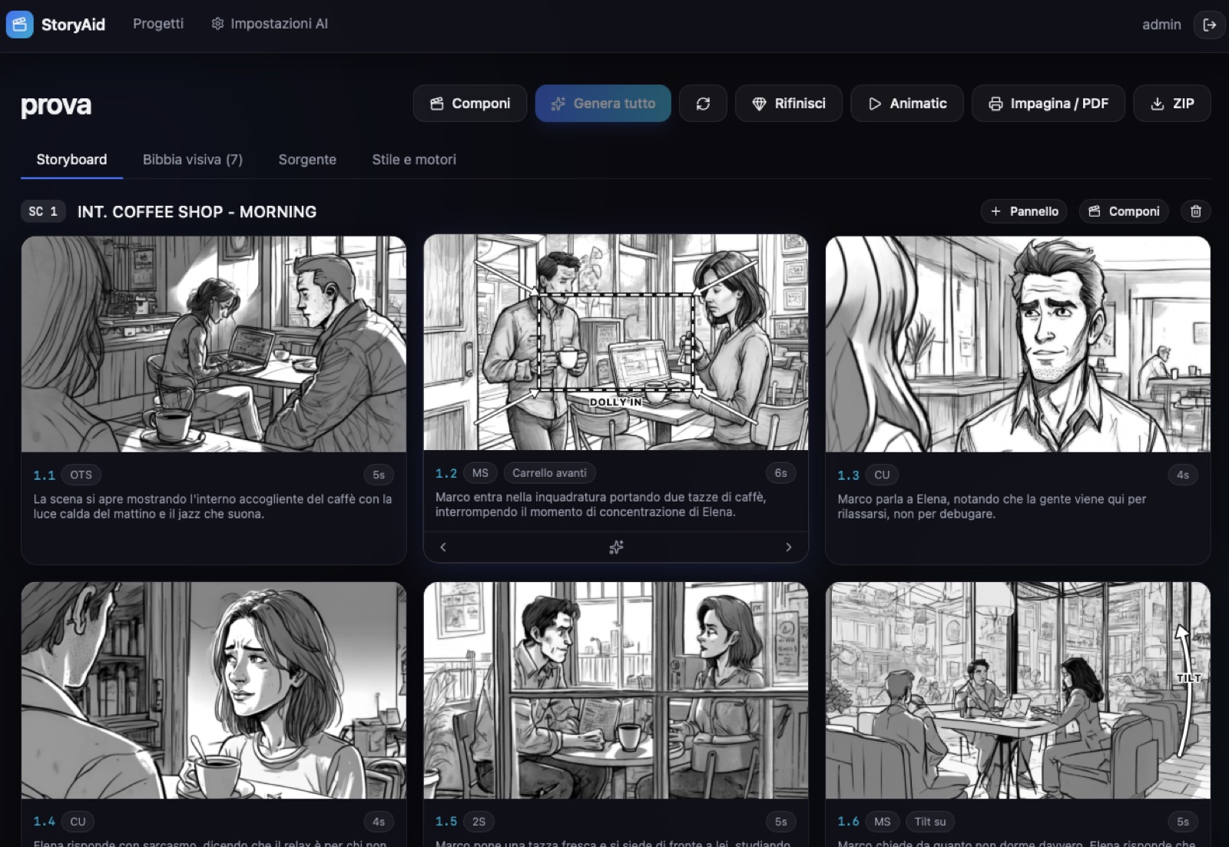Generate panel 1.2 with sparkle icon
The image size is (1229, 847).
tap(616, 548)
